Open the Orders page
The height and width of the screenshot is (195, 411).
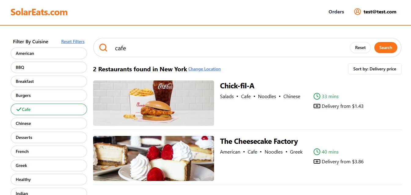click(336, 12)
